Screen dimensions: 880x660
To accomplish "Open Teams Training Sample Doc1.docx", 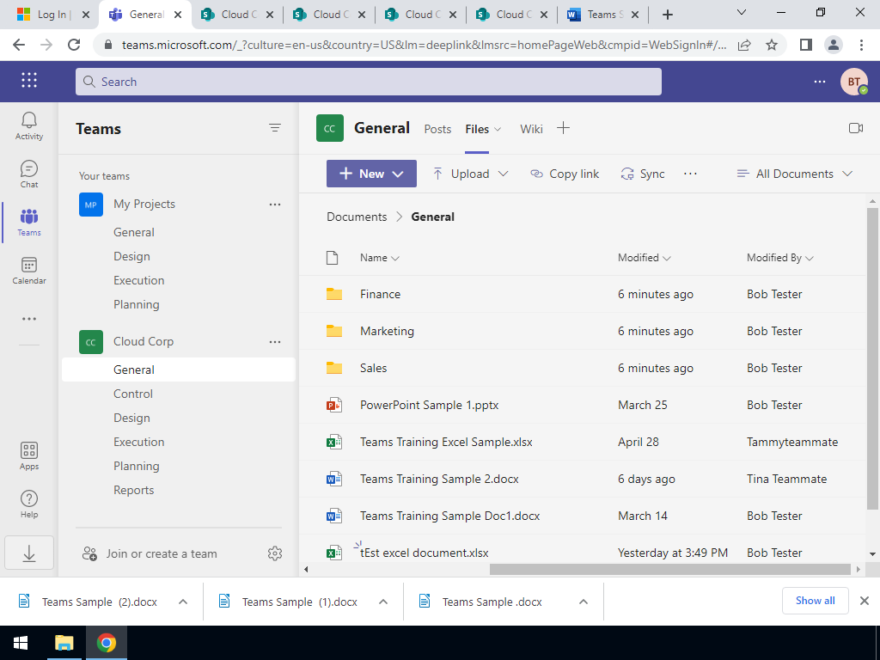I will point(449,516).
